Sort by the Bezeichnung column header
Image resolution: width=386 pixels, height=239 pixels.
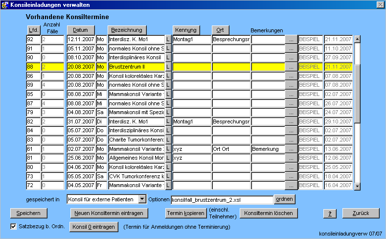coord(126,30)
